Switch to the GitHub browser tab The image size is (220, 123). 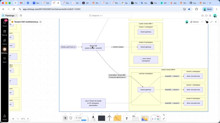point(193,3)
